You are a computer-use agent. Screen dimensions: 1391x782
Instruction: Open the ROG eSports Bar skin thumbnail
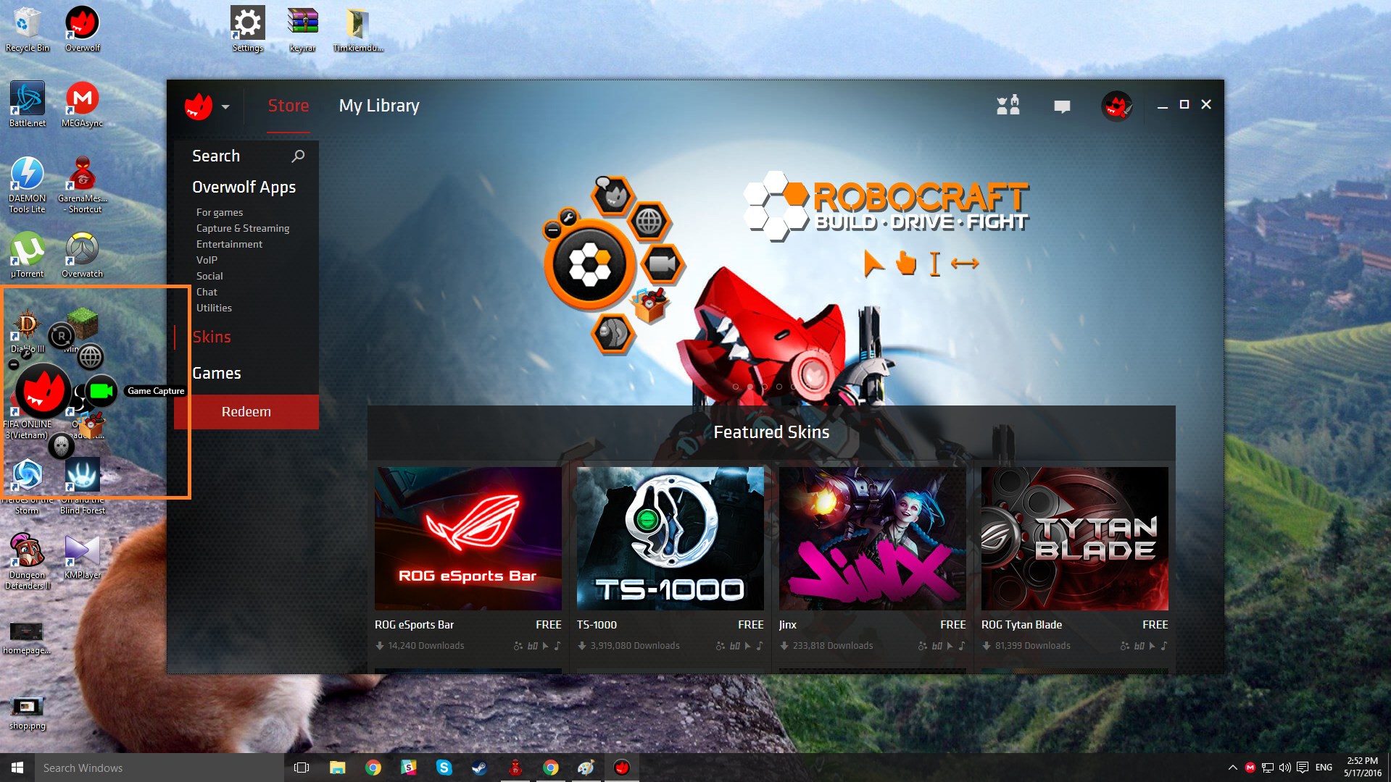click(x=468, y=538)
